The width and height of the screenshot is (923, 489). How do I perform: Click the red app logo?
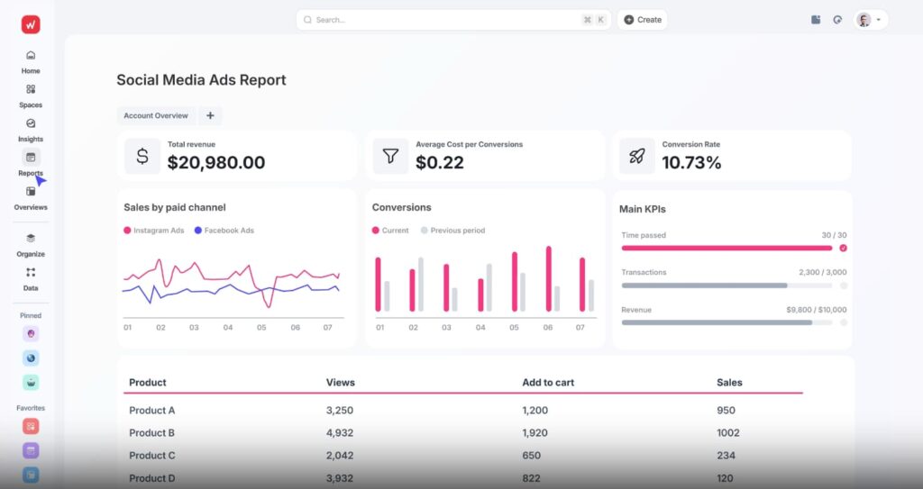pyautogui.click(x=31, y=24)
